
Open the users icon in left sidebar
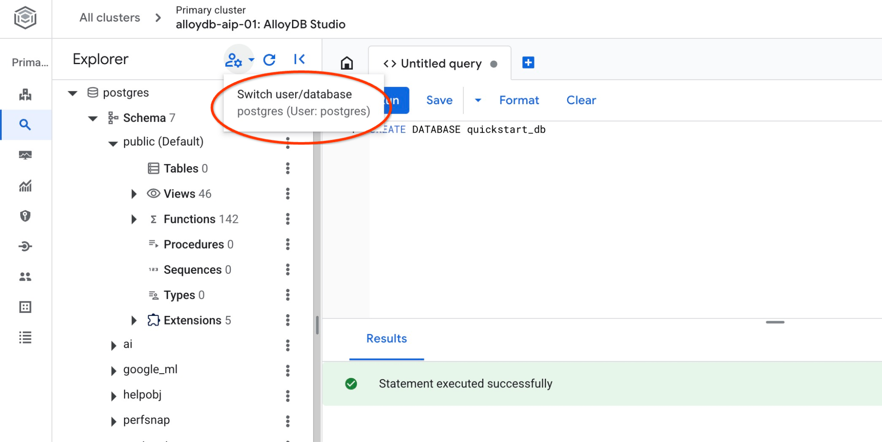(x=25, y=277)
